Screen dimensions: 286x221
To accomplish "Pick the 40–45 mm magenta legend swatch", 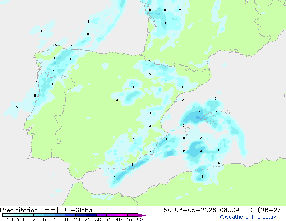I will (122, 215).
